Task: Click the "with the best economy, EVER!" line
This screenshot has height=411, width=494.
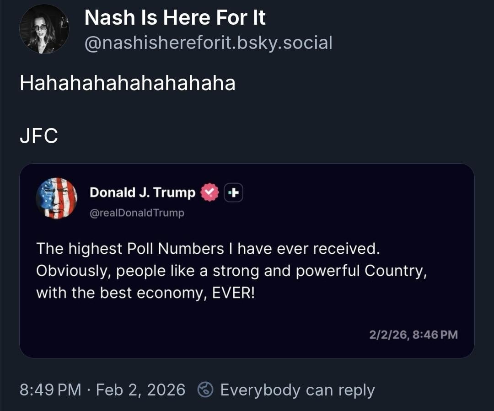Action: (145, 293)
